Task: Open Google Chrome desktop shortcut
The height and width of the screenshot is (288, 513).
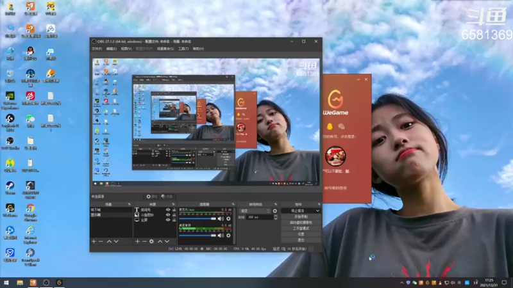Action: click(30, 212)
